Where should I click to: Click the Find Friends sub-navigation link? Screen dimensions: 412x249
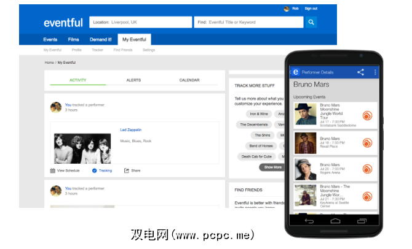(123, 50)
